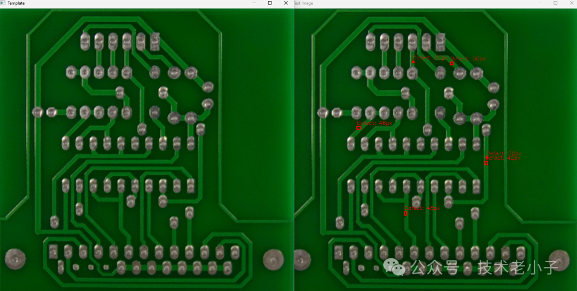Click the watermark text "技术老小子"

(x=518, y=267)
